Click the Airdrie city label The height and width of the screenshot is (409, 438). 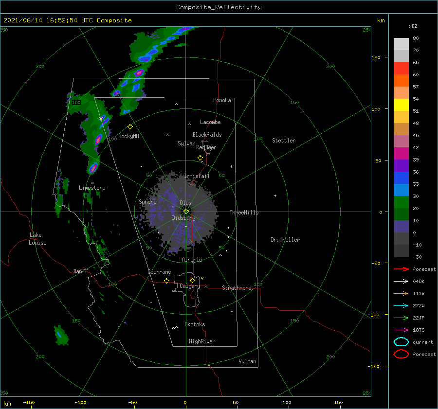coord(192,260)
